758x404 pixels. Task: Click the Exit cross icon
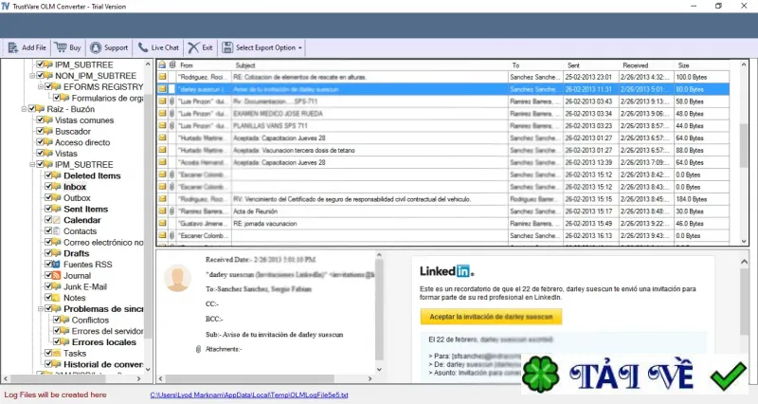click(193, 47)
